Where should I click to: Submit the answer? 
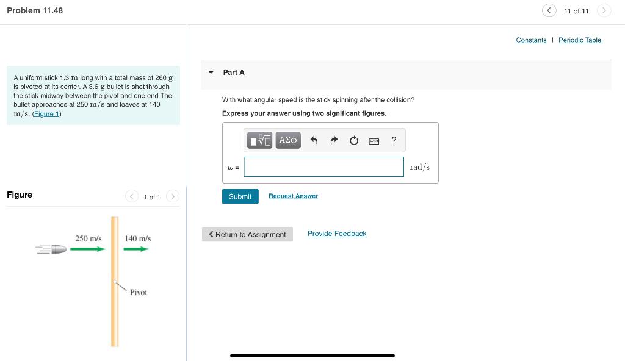(240, 196)
